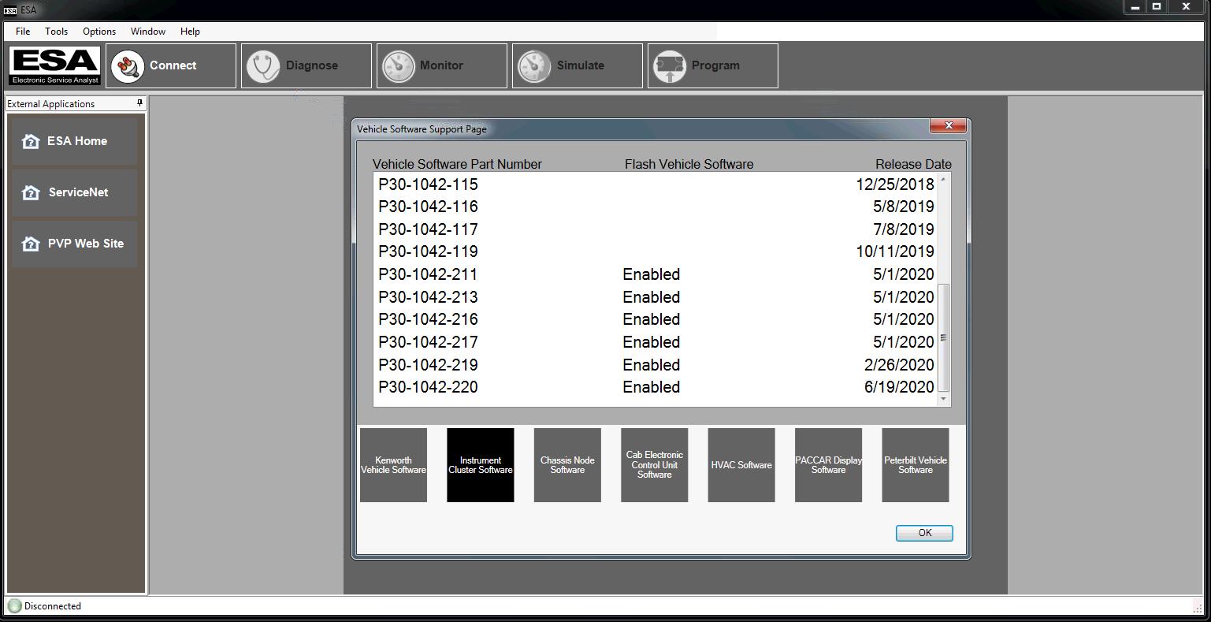Select Instrument Cluster Software tile

tap(481, 465)
